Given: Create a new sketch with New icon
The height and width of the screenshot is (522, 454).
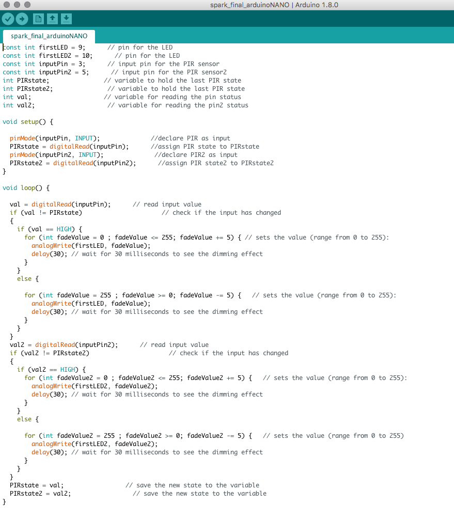Looking at the screenshot, I should click(x=38, y=19).
